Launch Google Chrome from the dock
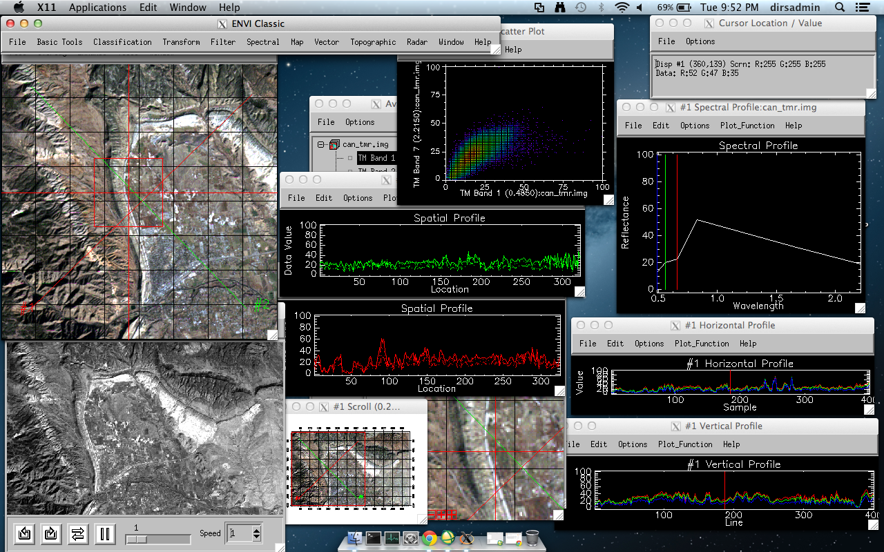 pyautogui.click(x=430, y=538)
